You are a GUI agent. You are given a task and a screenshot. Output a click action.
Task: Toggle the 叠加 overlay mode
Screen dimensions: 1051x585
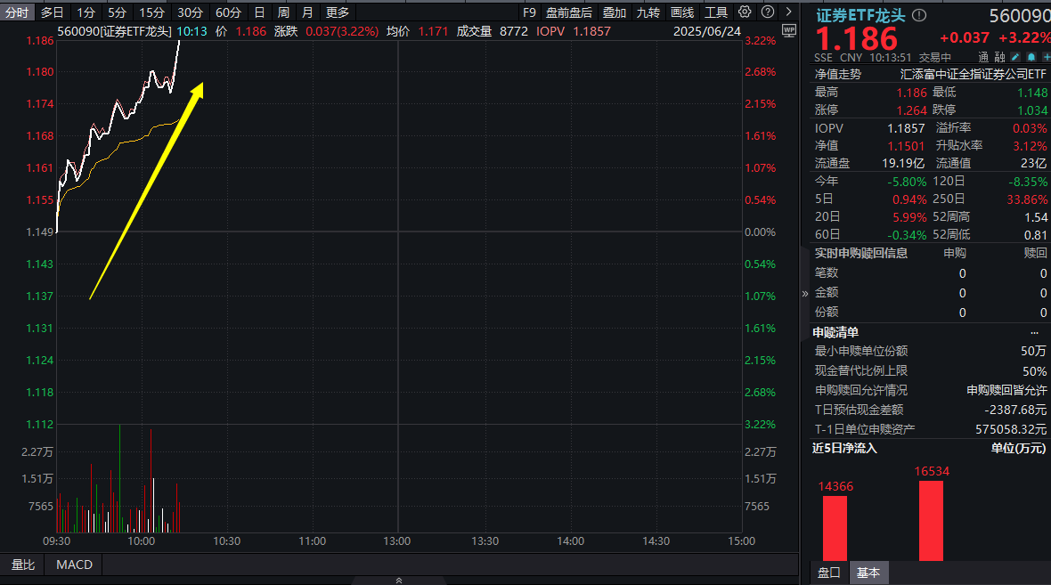616,12
